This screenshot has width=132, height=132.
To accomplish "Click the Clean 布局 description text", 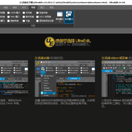I will coord(11,102).
